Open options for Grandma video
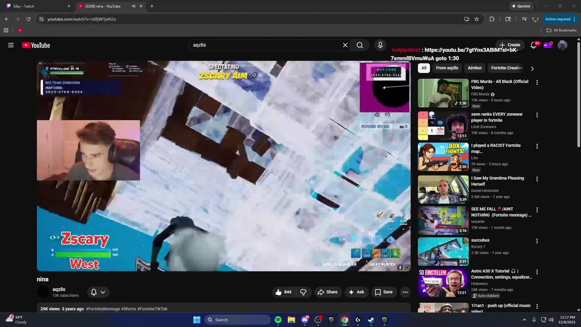581x327 pixels. click(537, 179)
